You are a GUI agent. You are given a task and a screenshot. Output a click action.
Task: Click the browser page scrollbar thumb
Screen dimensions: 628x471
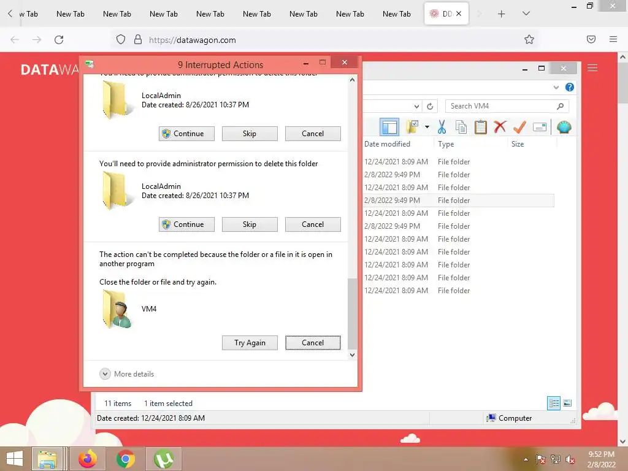pos(623,83)
